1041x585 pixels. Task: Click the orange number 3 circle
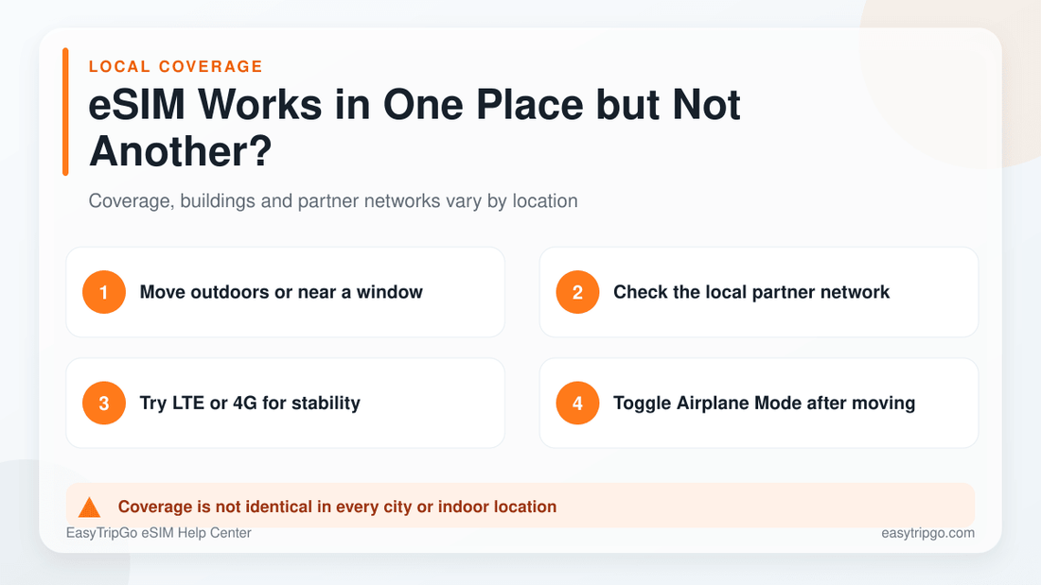click(x=104, y=403)
